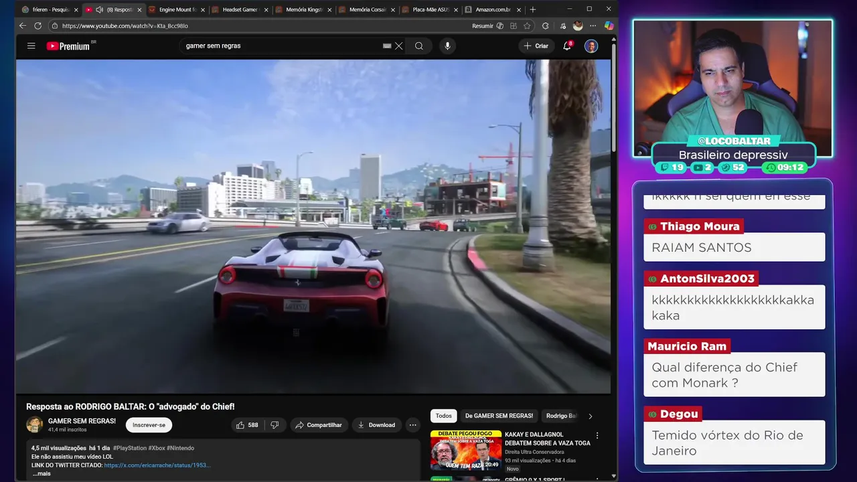Open a new browser tab with plus
The width and height of the screenshot is (857, 482).
[533, 9]
